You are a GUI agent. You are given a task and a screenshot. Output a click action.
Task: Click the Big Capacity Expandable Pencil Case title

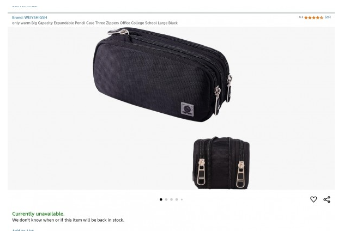click(x=95, y=23)
